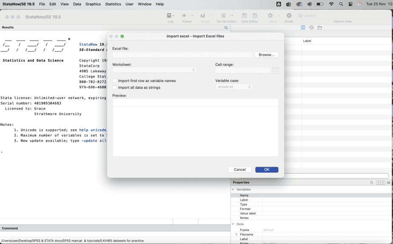The width and height of the screenshot is (393, 244).
Task: Click the Properties panel lock icon
Action: [x=371, y=182]
